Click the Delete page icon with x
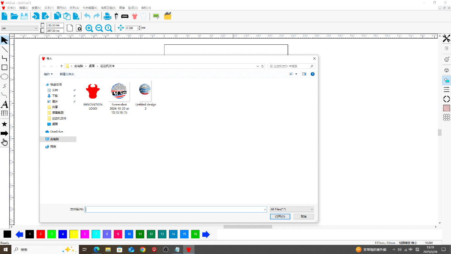The image size is (451, 254). [x=76, y=16]
